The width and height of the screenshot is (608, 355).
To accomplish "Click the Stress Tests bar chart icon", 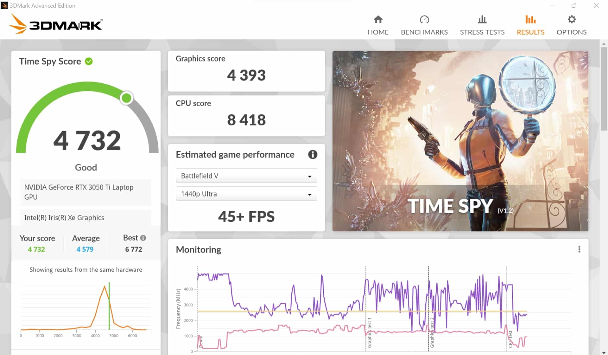I will (x=482, y=20).
